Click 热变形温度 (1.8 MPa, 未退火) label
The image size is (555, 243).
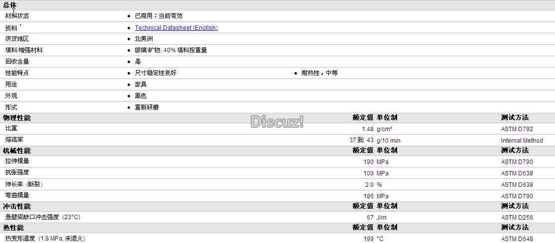45,239
